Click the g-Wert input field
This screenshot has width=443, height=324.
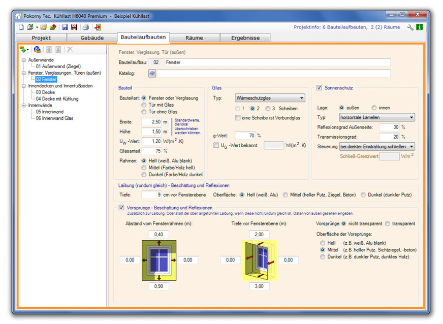(x=244, y=136)
